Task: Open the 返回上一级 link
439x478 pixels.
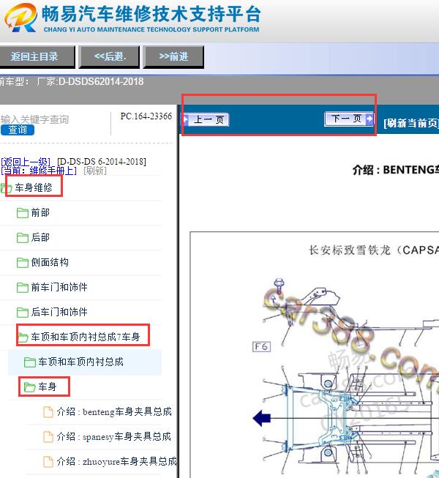Action: tap(26, 162)
